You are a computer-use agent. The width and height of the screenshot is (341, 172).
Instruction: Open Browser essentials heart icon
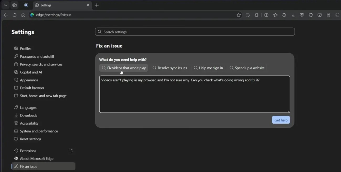click(x=302, y=15)
